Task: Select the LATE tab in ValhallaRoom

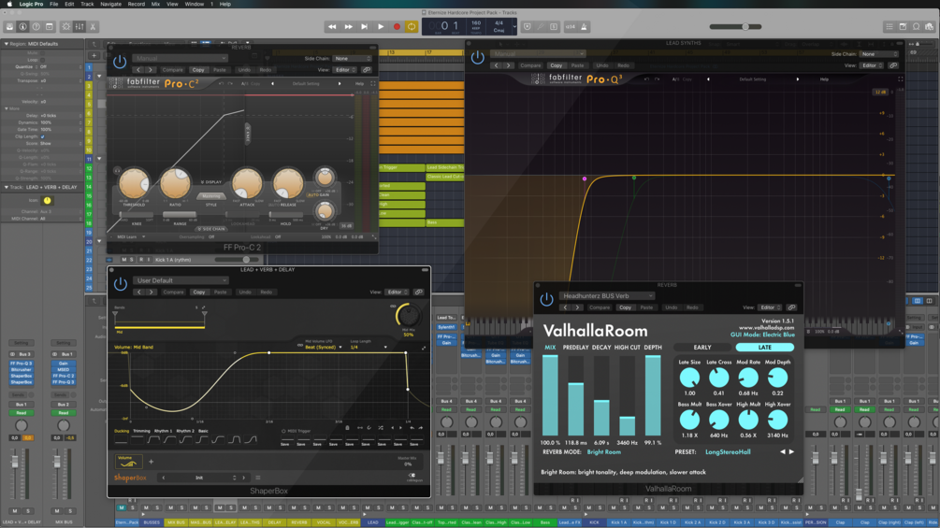Action: (765, 348)
